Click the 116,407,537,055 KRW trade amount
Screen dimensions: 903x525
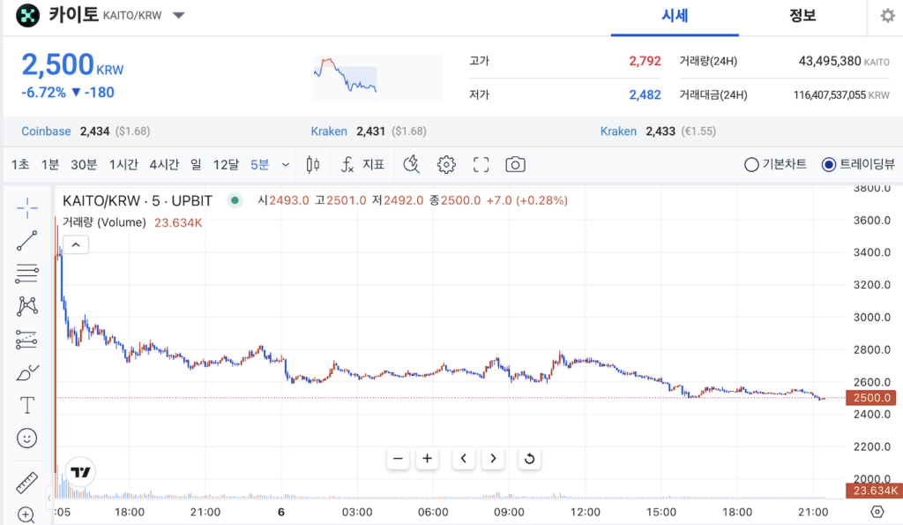841,95
